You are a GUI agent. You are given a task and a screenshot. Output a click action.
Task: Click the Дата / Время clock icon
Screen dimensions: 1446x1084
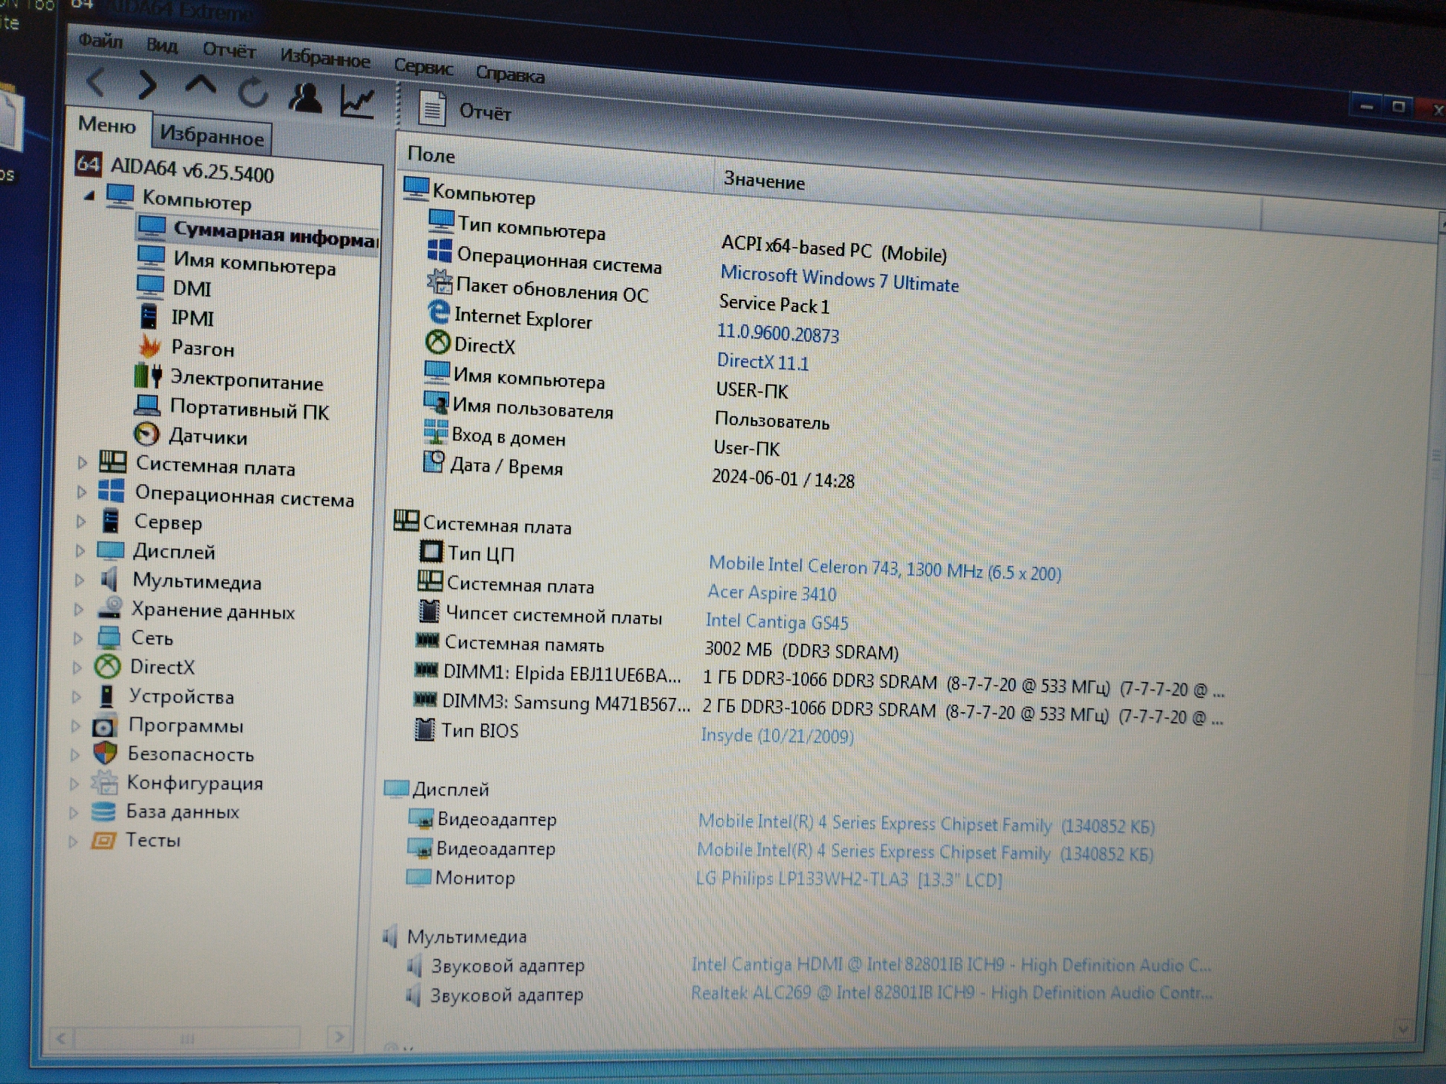[x=433, y=461]
